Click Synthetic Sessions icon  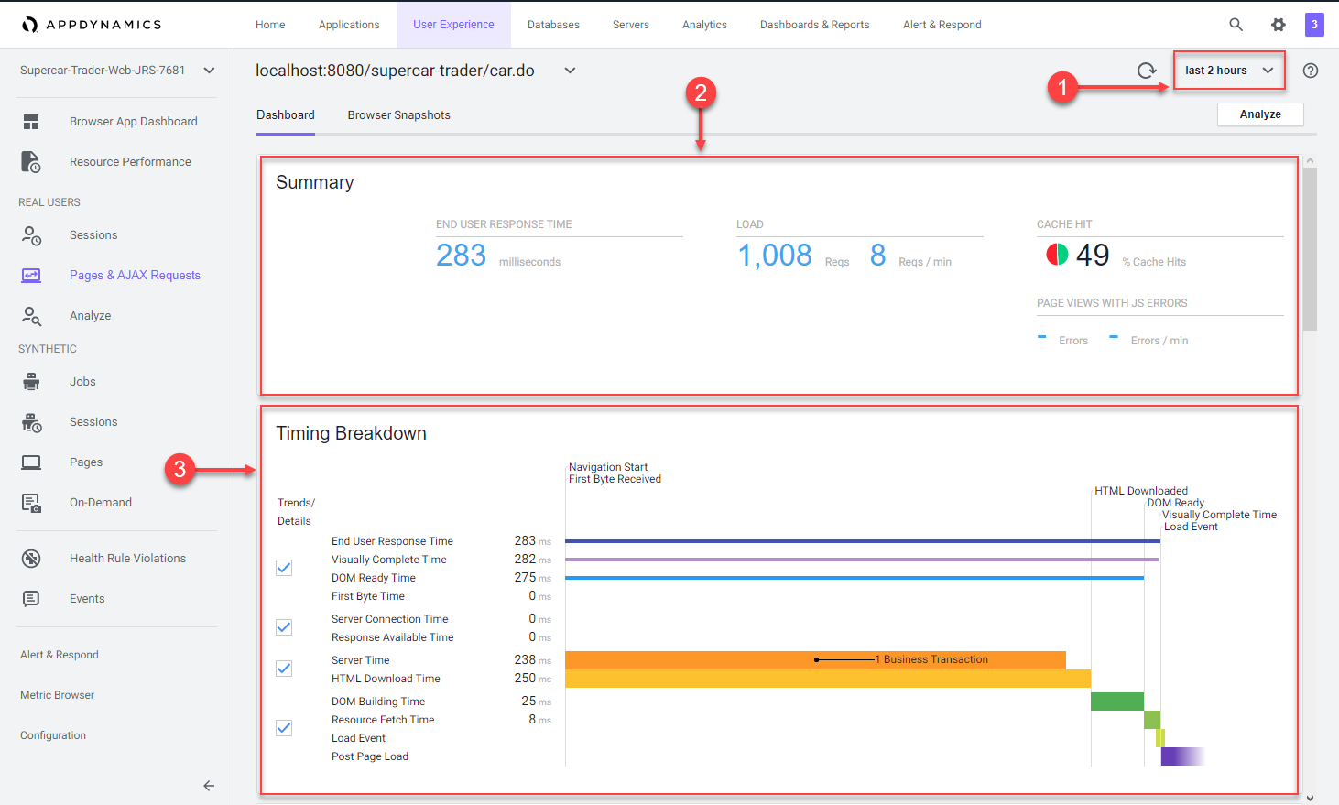click(x=31, y=422)
